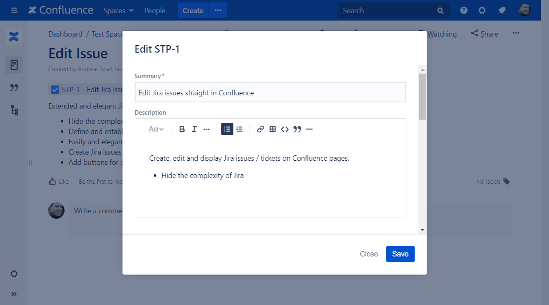Screen dimensions: 549x305
Task: Open the space logo in sidebar
Action: (x=14, y=37)
